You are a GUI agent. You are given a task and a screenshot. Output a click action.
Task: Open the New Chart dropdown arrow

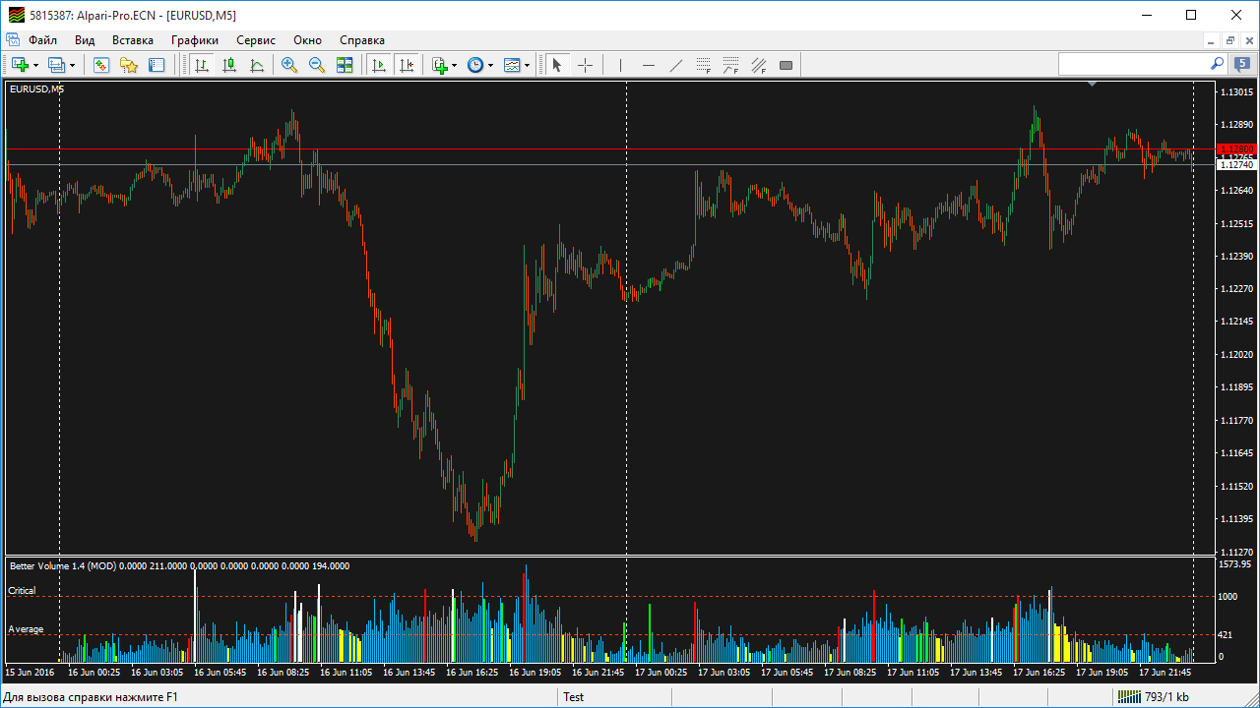pyautogui.click(x=36, y=65)
